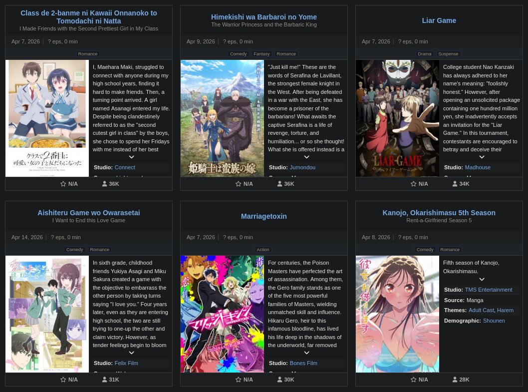
Task: Follow the Harem theme link
Action: coord(505,311)
